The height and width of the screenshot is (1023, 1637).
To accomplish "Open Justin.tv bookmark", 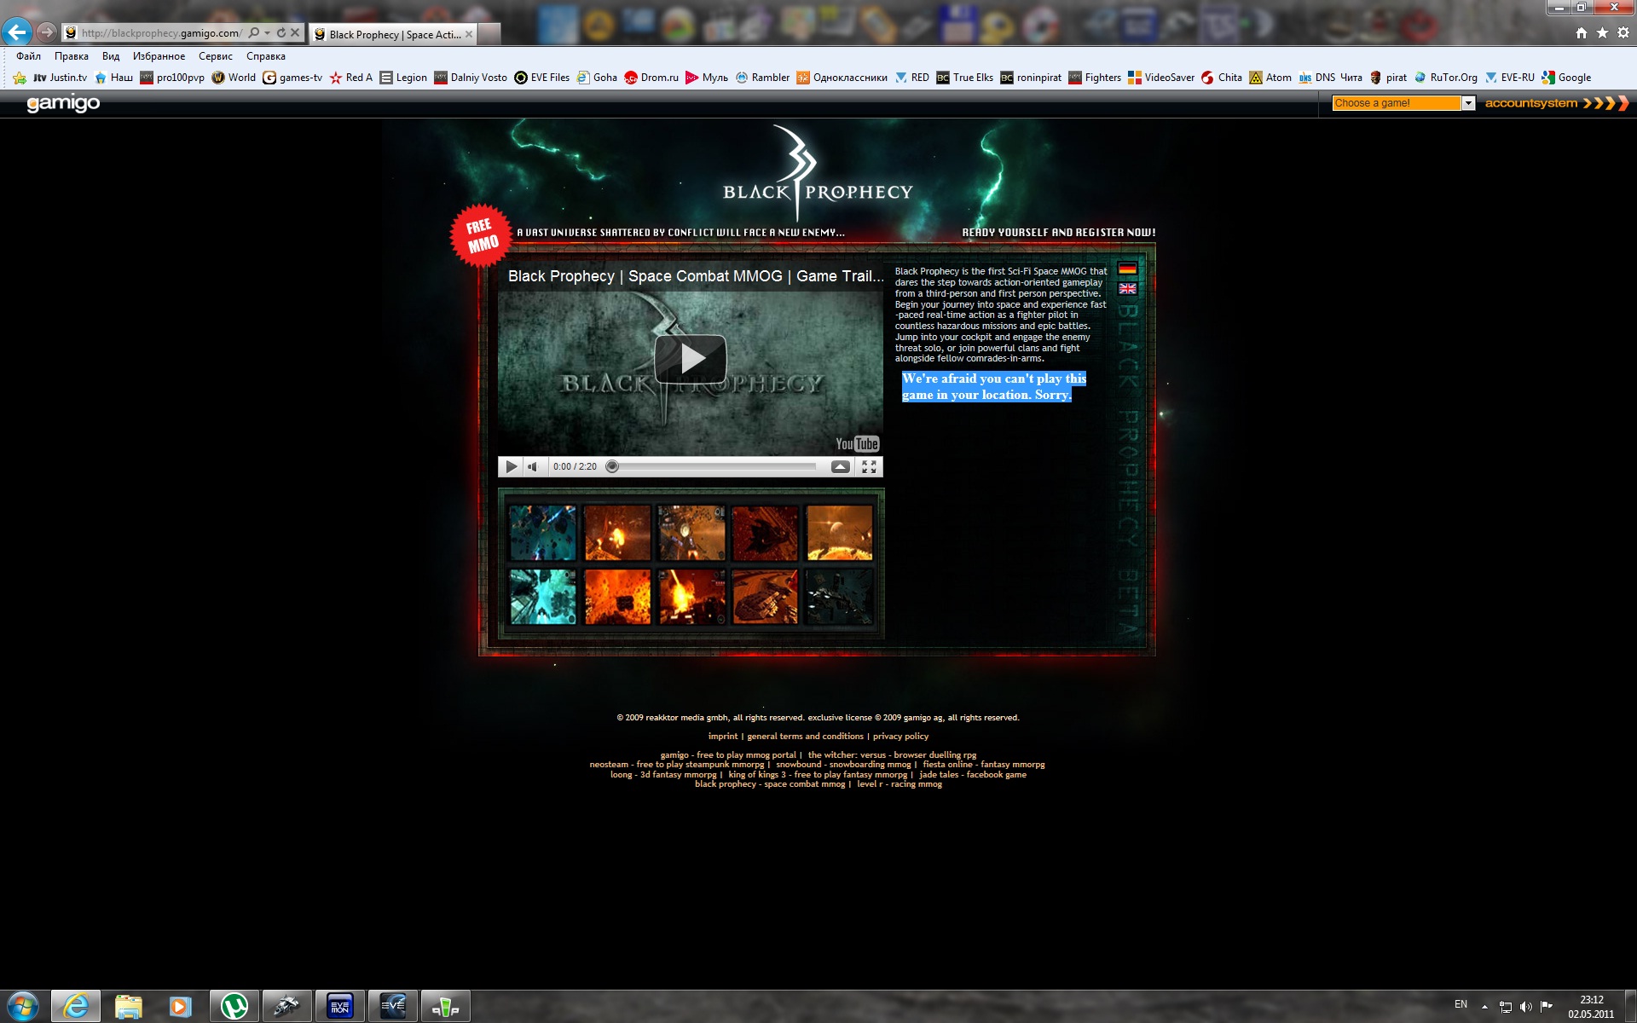I will [x=60, y=78].
